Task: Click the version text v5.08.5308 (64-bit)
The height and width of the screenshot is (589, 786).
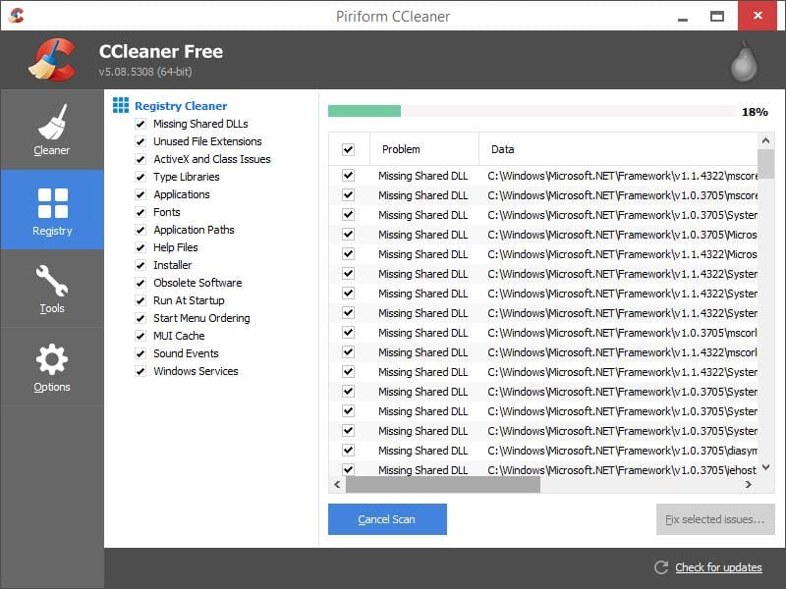Action: point(144,72)
